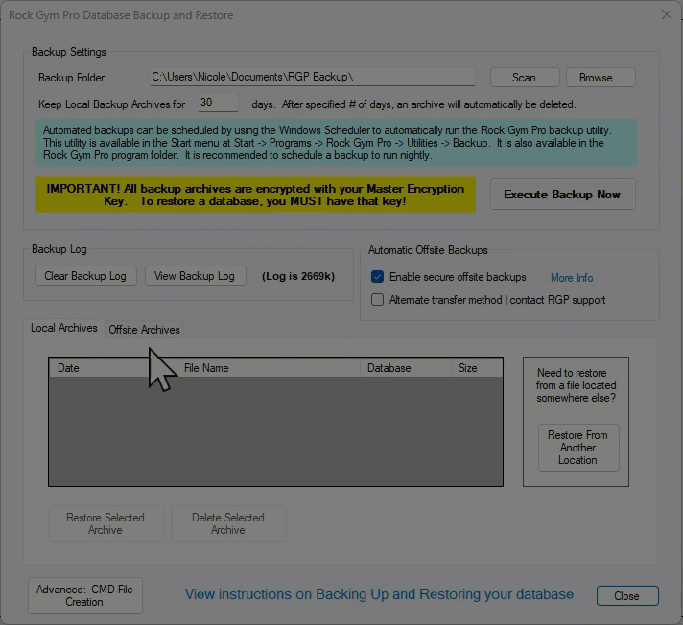The height and width of the screenshot is (625, 683).
Task: Click the Close button
Action: [627, 596]
